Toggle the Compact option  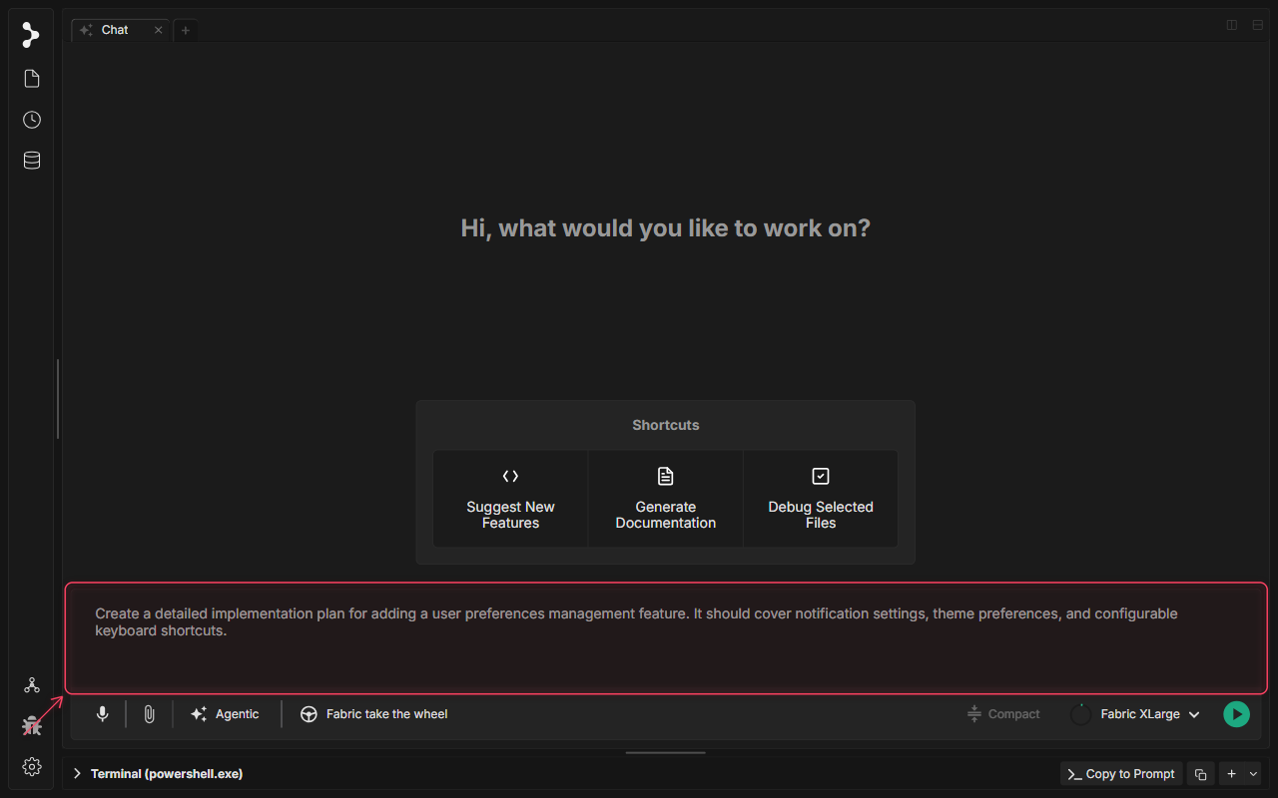1003,714
